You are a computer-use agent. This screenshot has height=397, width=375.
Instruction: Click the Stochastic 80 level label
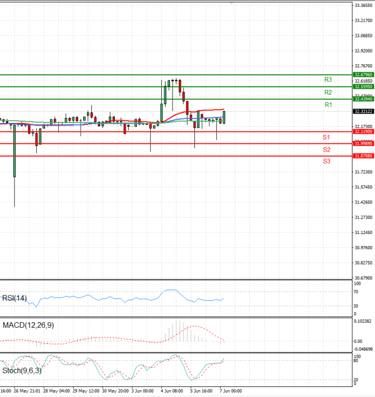point(356,361)
